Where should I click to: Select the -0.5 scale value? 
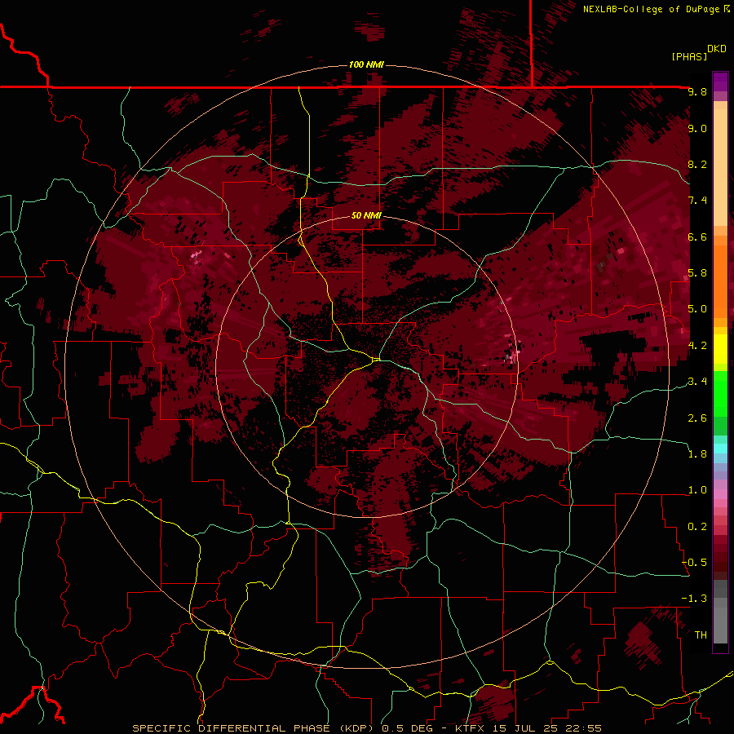pos(694,563)
